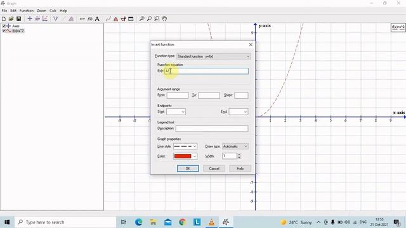Click the argument range From field
Screen dimensions: 406x228
[178, 96]
